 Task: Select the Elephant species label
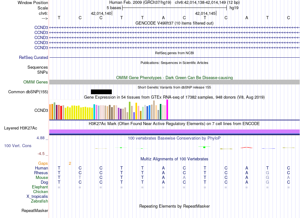pyautogui.click(x=40, y=187)
